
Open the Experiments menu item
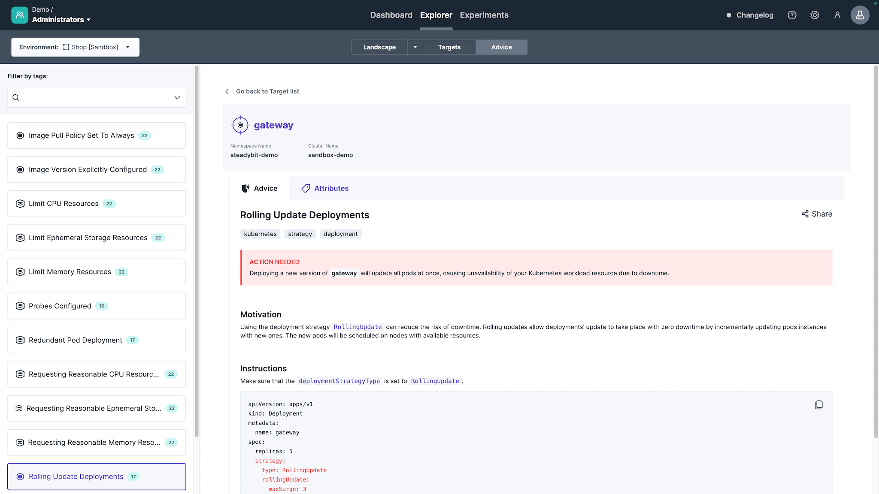click(x=484, y=15)
